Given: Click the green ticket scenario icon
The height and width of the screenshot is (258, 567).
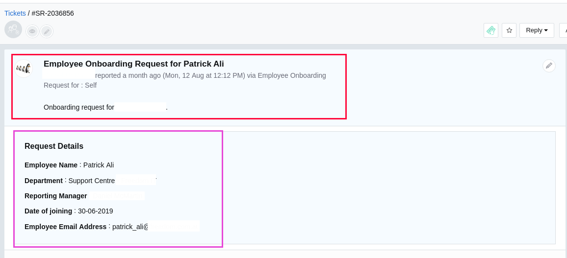Looking at the screenshot, I should click(490, 30).
